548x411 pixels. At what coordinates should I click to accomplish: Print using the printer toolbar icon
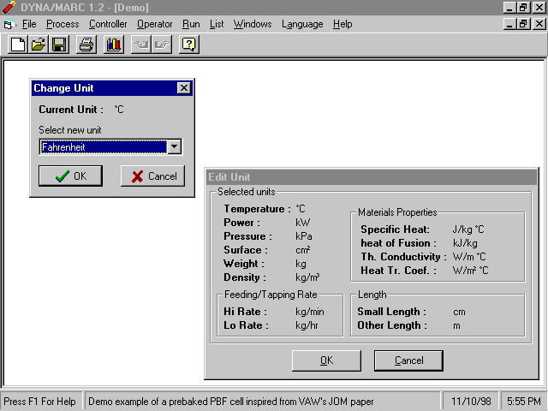(x=86, y=45)
